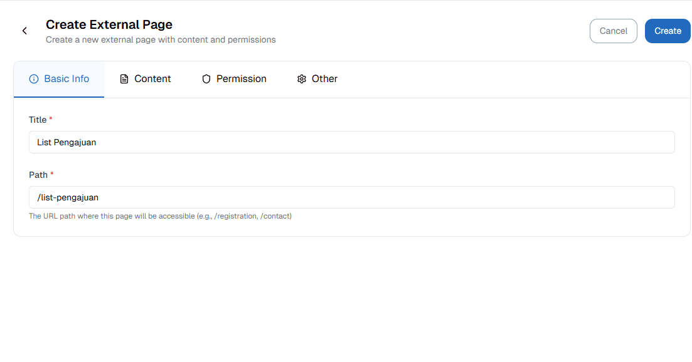This screenshot has width=692, height=362.
Task: Click the Basic Info tab's info icon
Action: (x=34, y=79)
